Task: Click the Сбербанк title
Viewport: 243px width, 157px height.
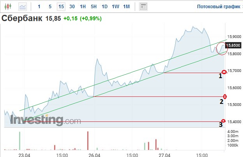Action: point(22,18)
